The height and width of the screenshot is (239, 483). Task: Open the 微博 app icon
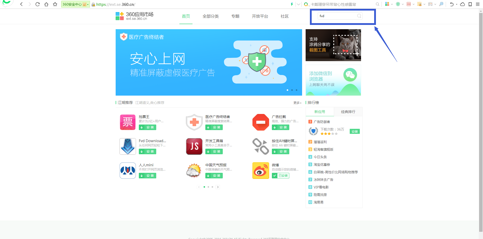tap(261, 171)
